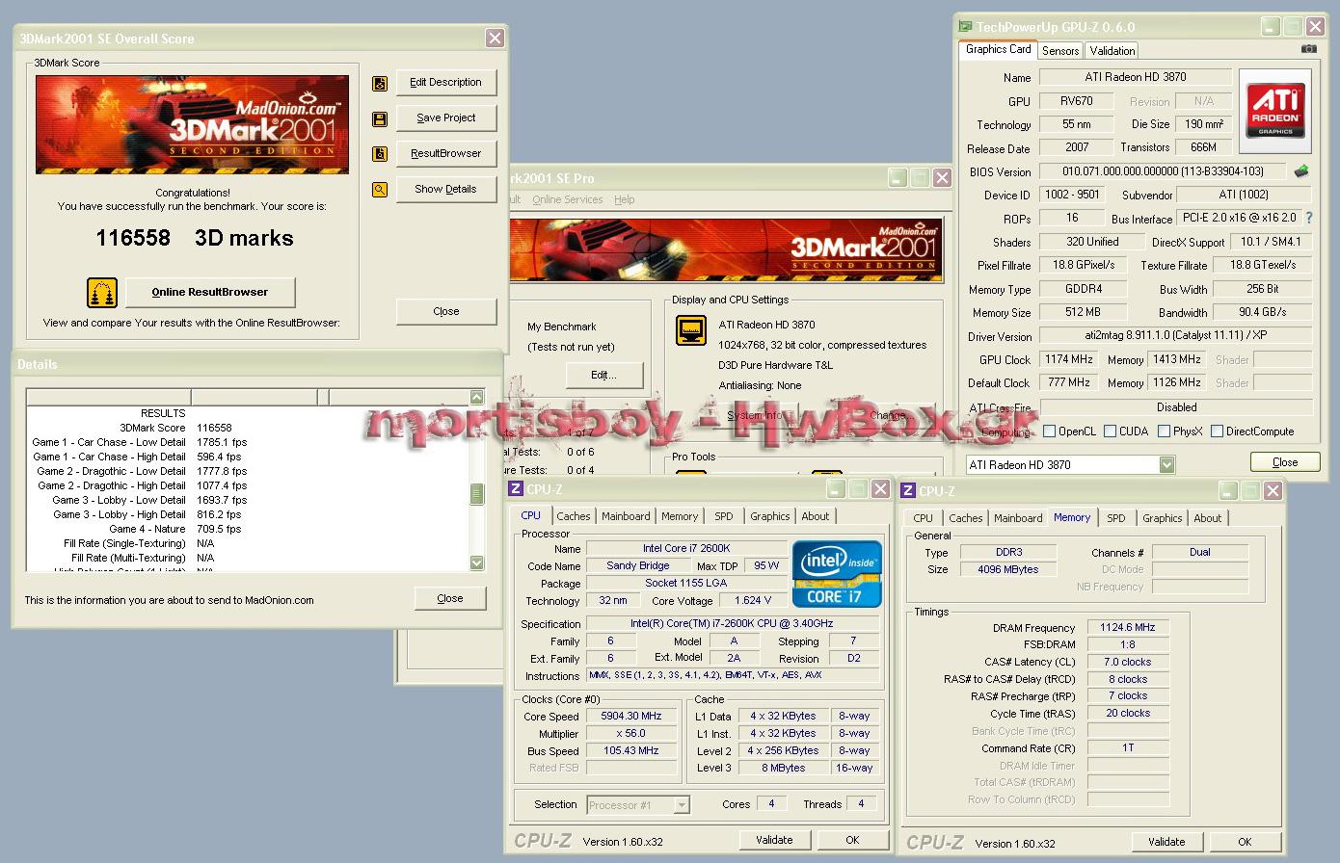This screenshot has height=863, width=1340.
Task: Open SPD tab in CPU-Z memory window
Action: pos(1116,518)
